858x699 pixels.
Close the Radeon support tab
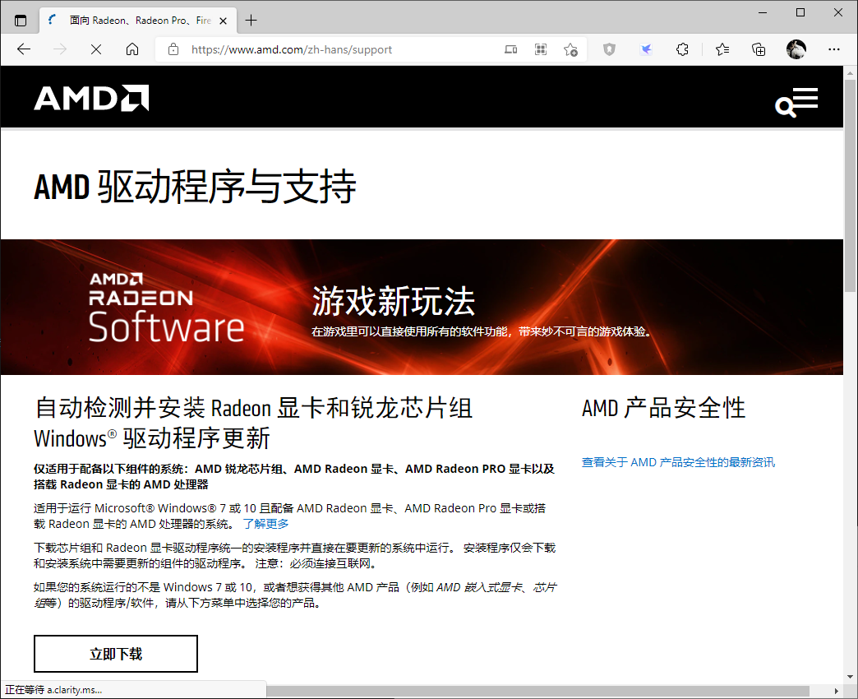(224, 21)
